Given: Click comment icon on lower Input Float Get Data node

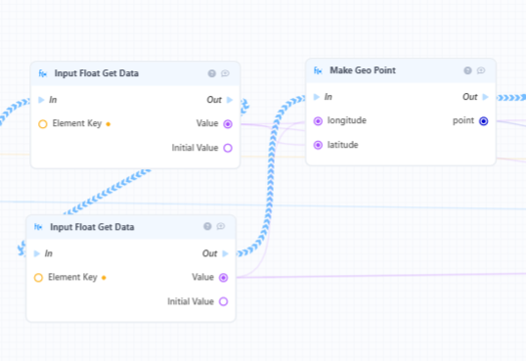Looking at the screenshot, I should 221,226.
